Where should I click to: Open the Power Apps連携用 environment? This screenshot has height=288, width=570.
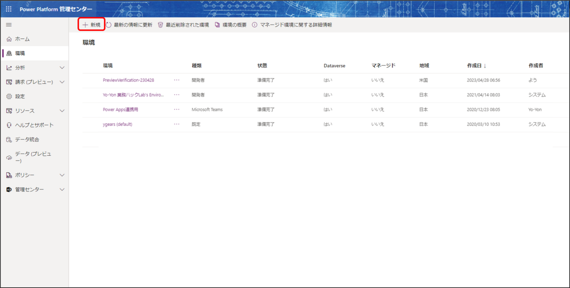pos(120,109)
